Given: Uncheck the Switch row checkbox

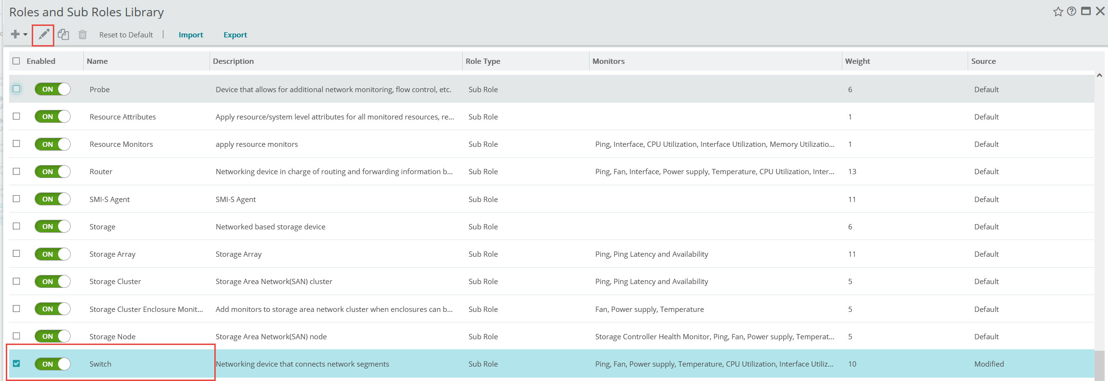Looking at the screenshot, I should click(x=16, y=363).
